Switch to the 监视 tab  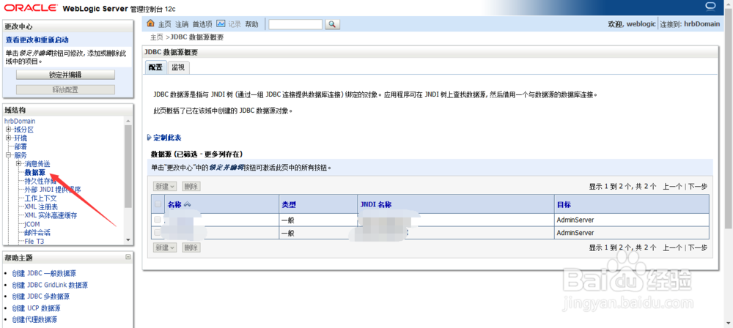click(178, 67)
